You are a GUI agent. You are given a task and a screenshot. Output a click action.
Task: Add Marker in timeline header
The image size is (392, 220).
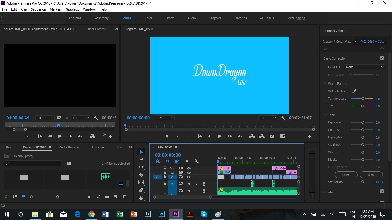(x=187, y=161)
